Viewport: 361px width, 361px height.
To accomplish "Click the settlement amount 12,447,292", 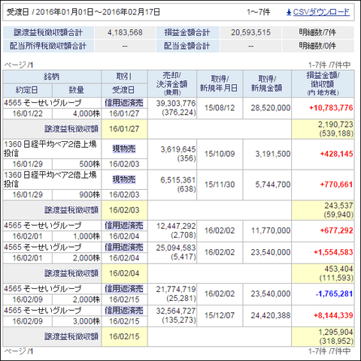I will pos(176,226).
